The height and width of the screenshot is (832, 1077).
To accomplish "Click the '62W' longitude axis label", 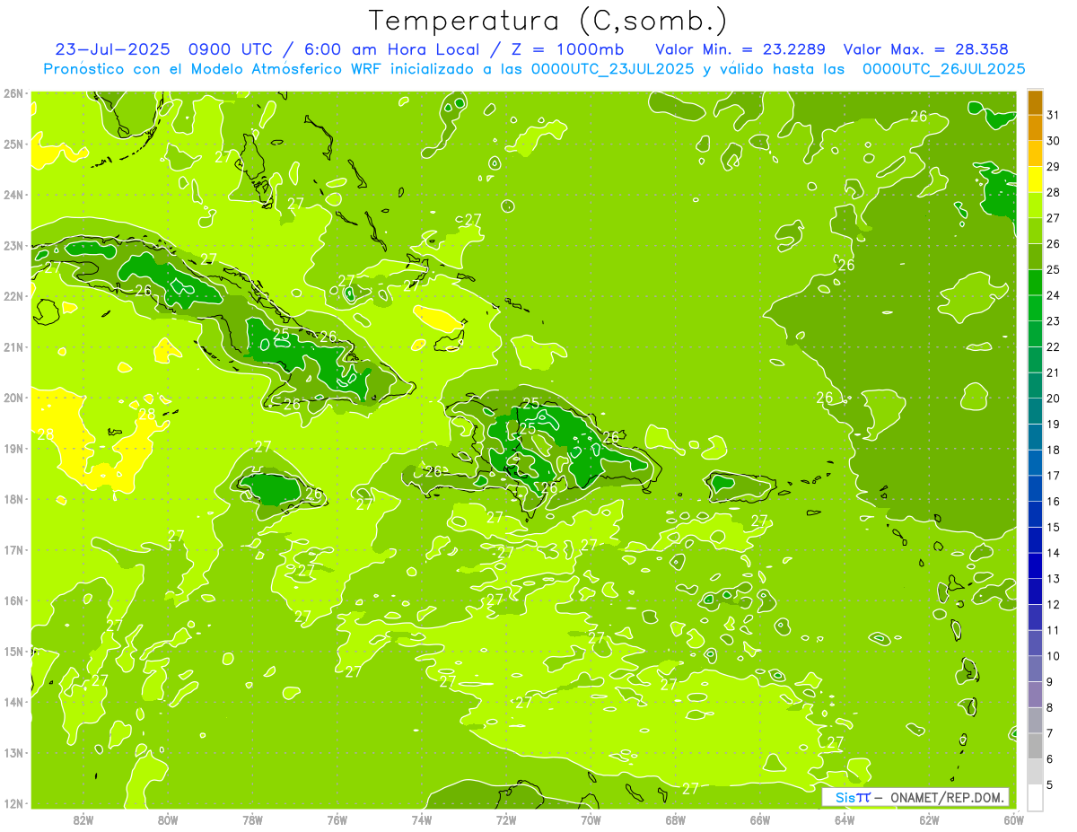I will (929, 819).
